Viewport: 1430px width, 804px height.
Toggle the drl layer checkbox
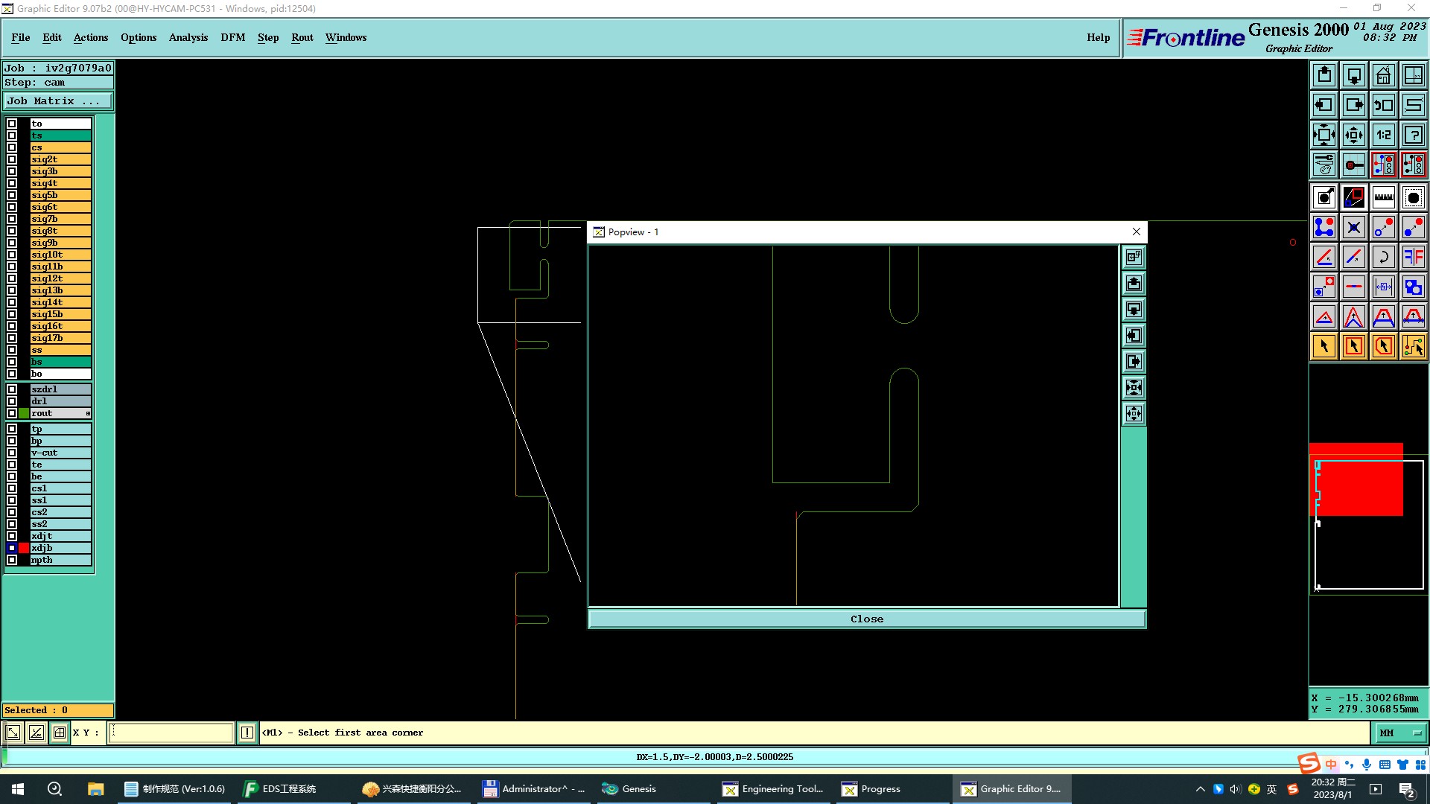coord(12,401)
